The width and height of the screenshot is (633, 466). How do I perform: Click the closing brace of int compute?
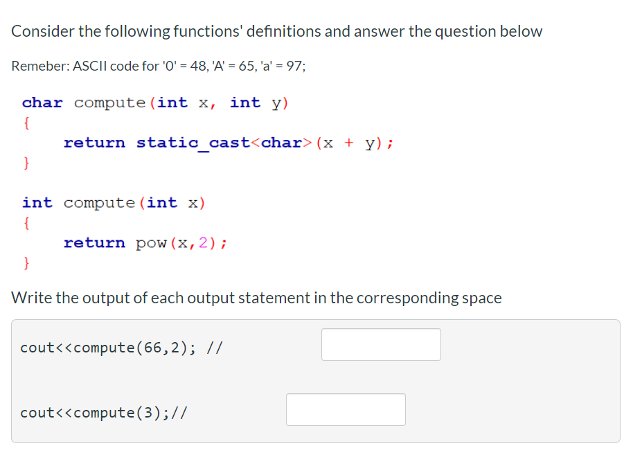tap(26, 263)
